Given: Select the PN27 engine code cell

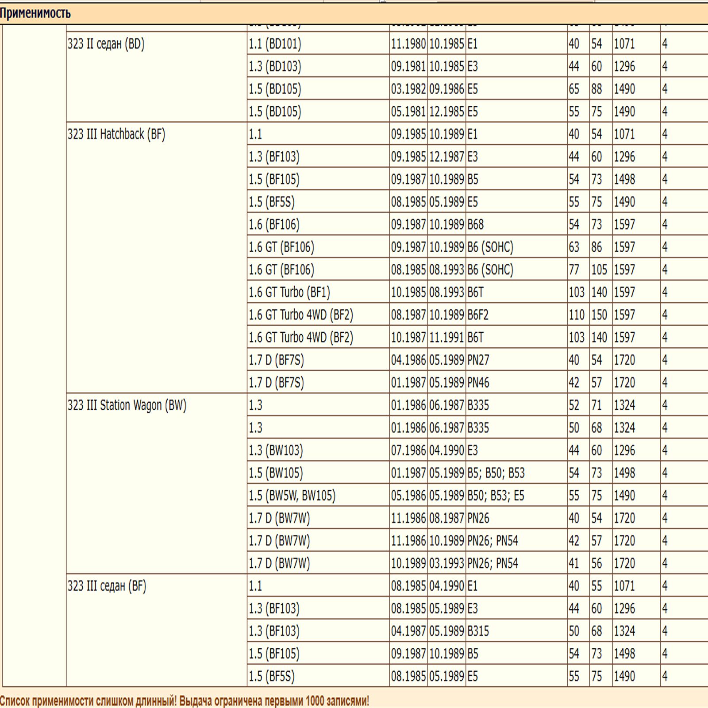Looking at the screenshot, I should coord(478,360).
